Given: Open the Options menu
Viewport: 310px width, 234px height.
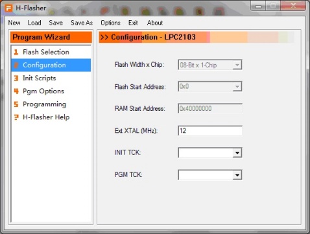Looking at the screenshot, I should coord(110,23).
